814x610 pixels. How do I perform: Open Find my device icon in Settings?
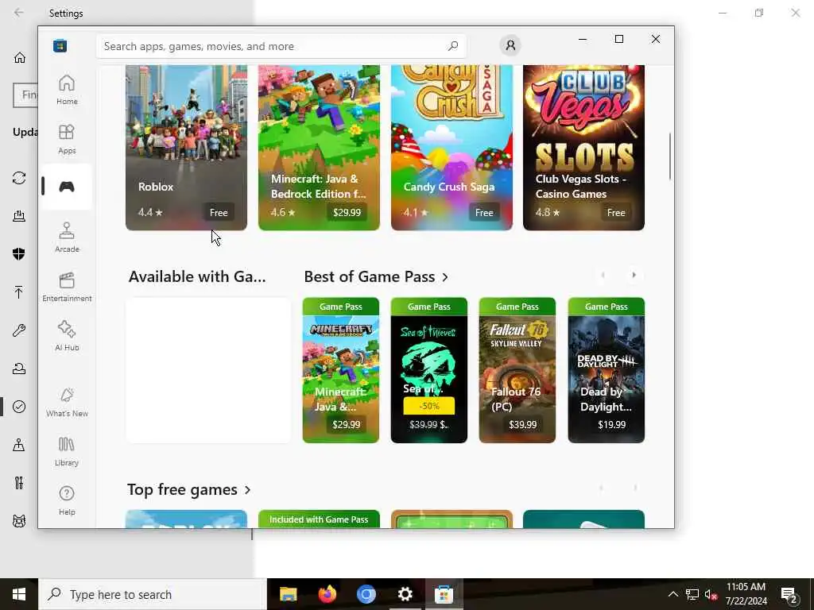(x=19, y=445)
